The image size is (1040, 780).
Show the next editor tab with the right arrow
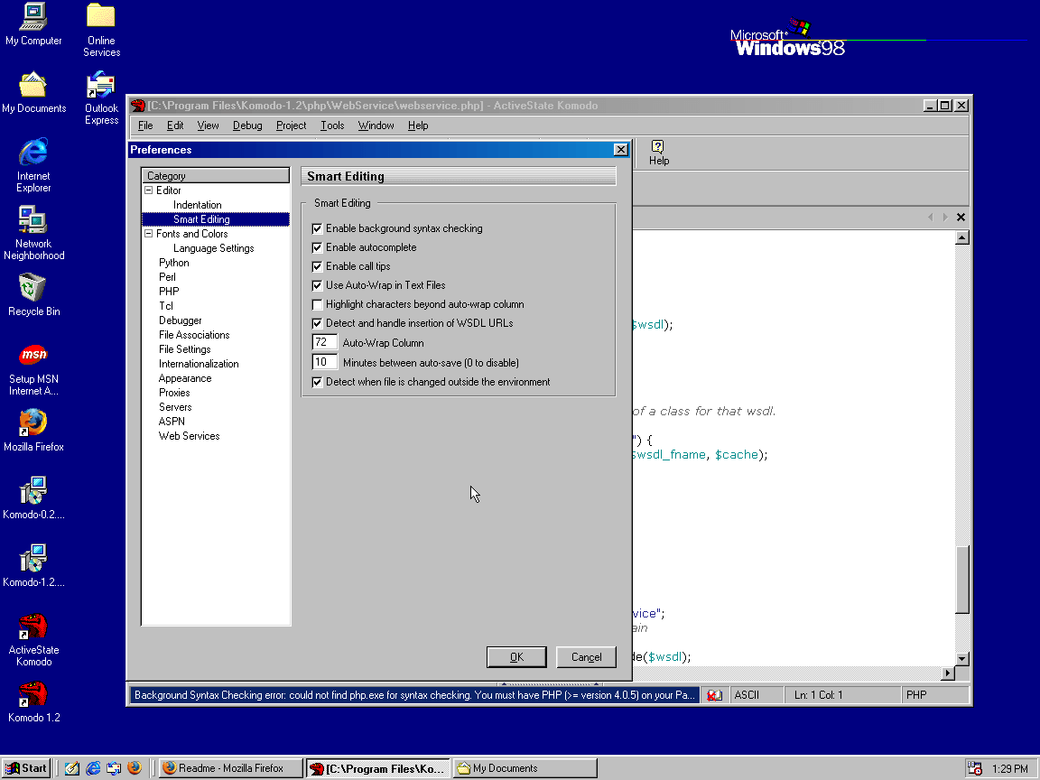945,217
